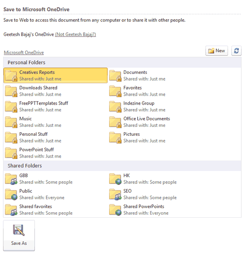Click the Not Geetesh Bajaj link

click(x=75, y=34)
